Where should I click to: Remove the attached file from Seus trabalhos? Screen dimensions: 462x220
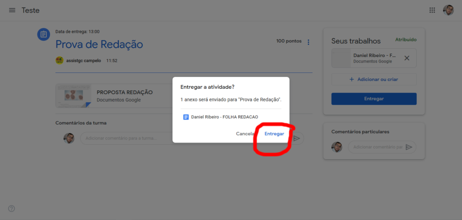pos(407,58)
